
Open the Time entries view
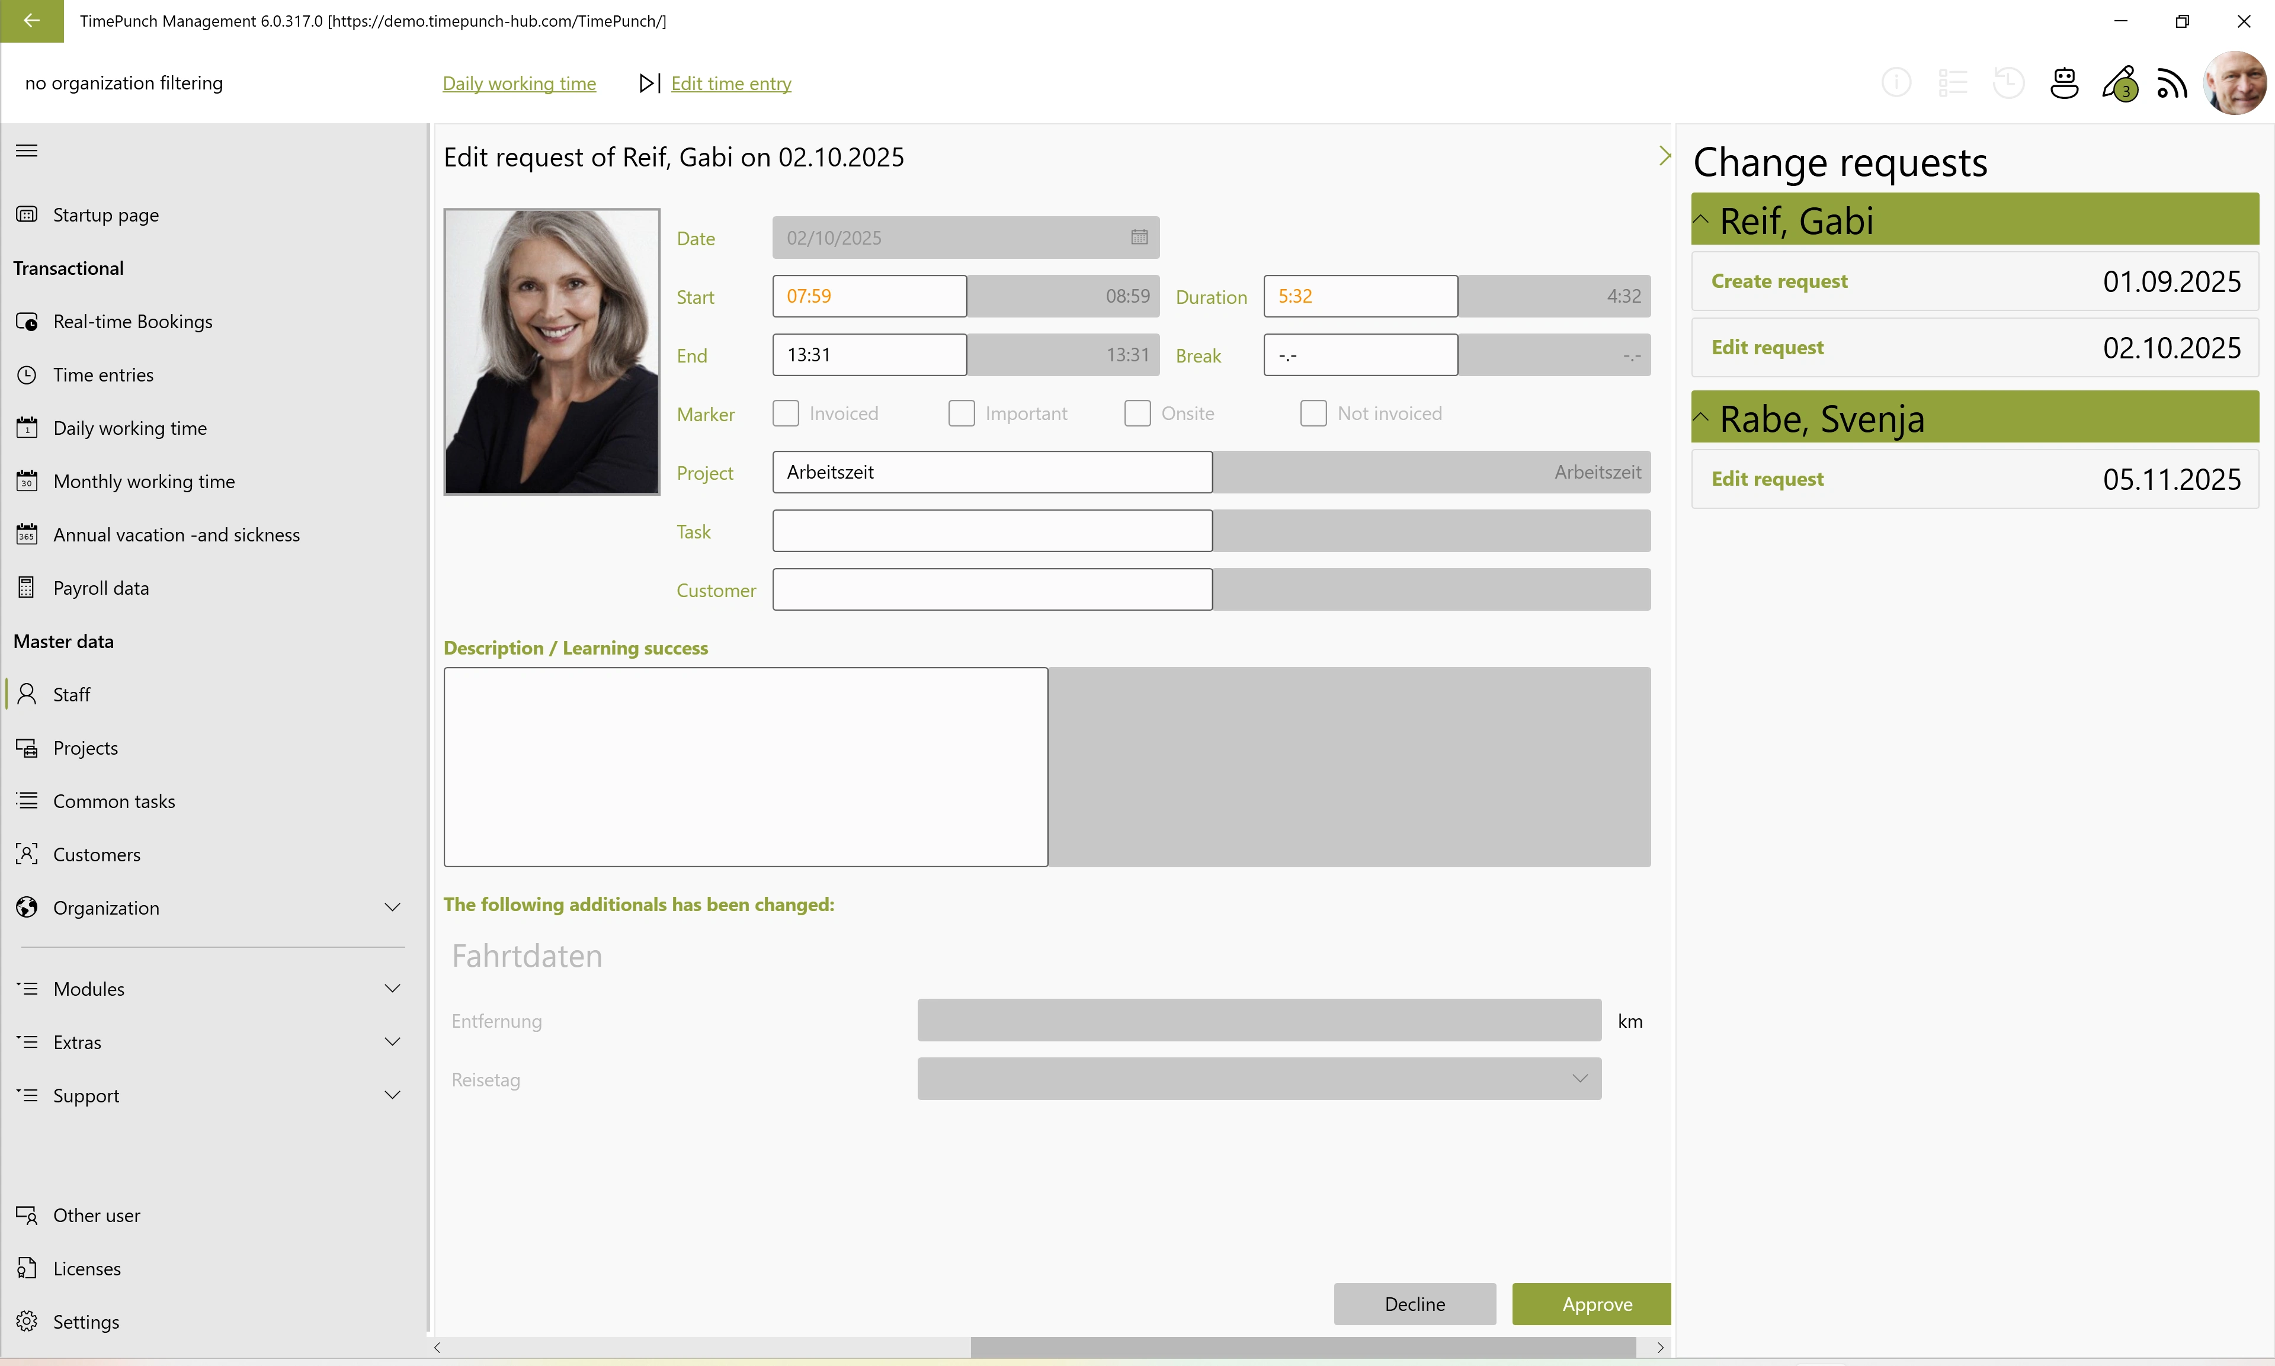click(x=102, y=374)
